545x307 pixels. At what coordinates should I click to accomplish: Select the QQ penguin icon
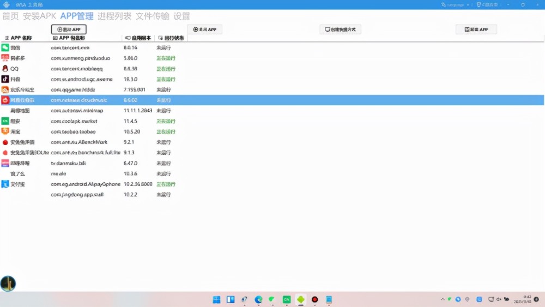[5, 69]
